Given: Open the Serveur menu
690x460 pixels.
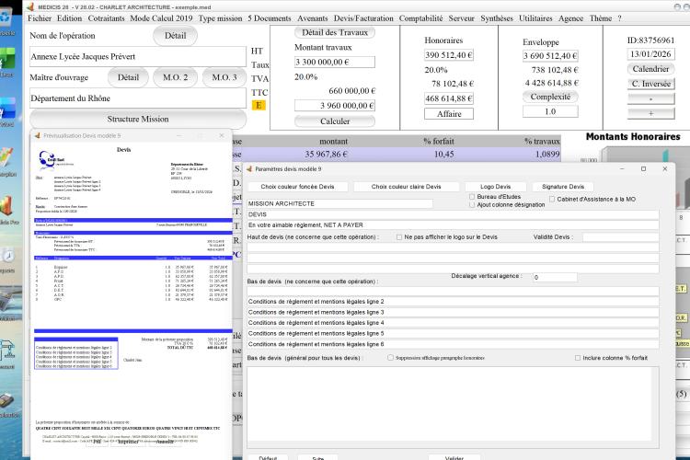Looking at the screenshot, I should click(462, 18).
